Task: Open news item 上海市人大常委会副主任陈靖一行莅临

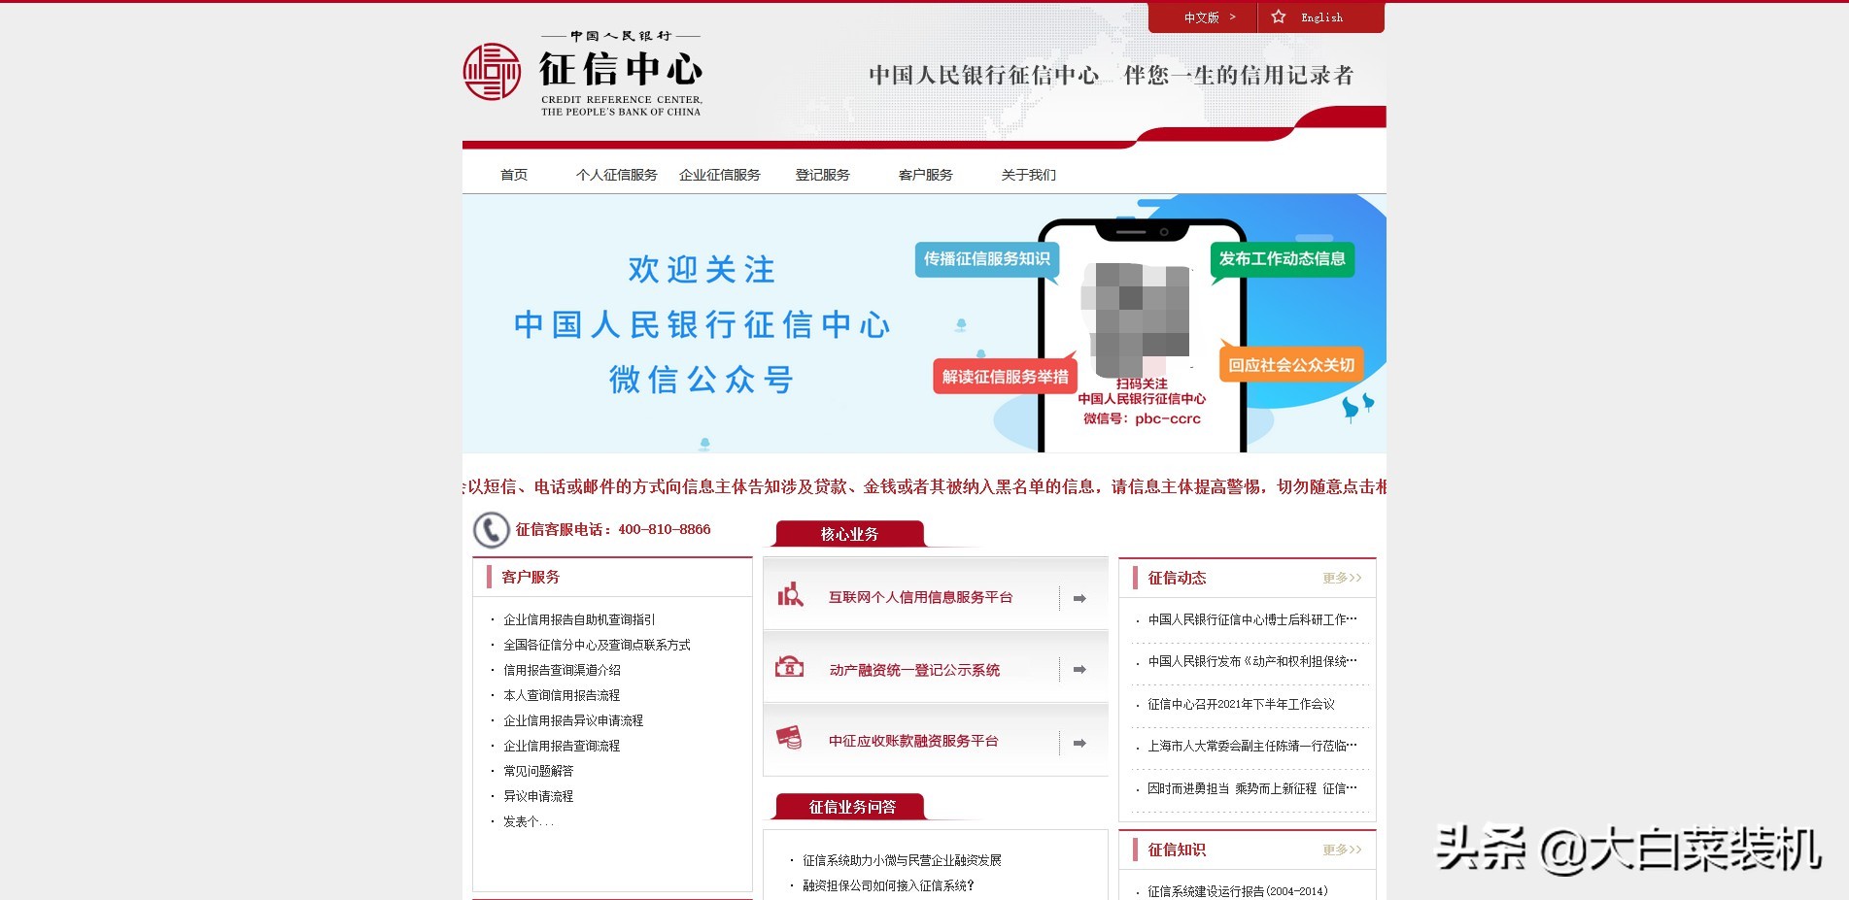Action: tap(1252, 746)
